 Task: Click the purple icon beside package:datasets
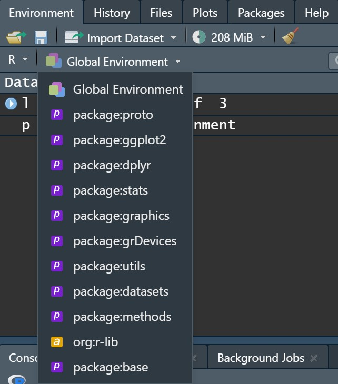[x=57, y=291]
